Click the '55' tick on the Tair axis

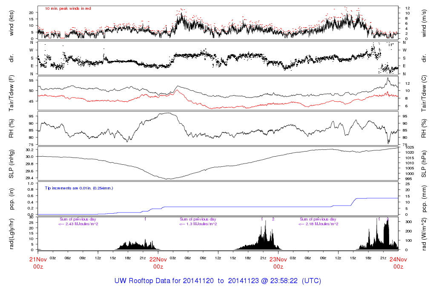pos(31,80)
